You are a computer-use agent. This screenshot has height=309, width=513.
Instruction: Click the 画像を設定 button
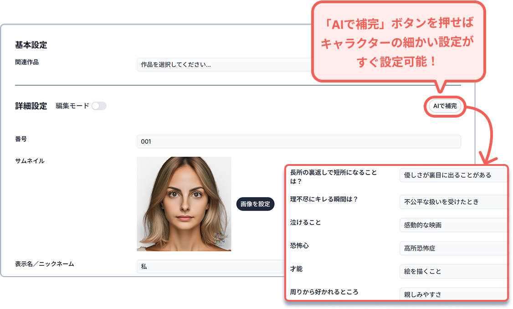255,204
